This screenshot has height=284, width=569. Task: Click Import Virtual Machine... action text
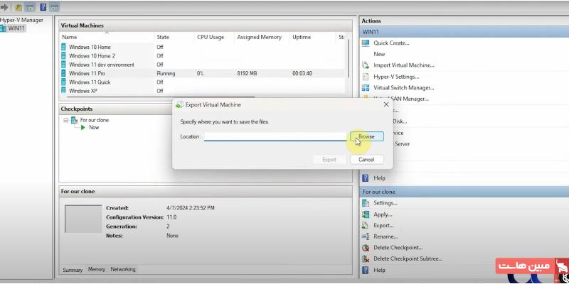pyautogui.click(x=404, y=65)
